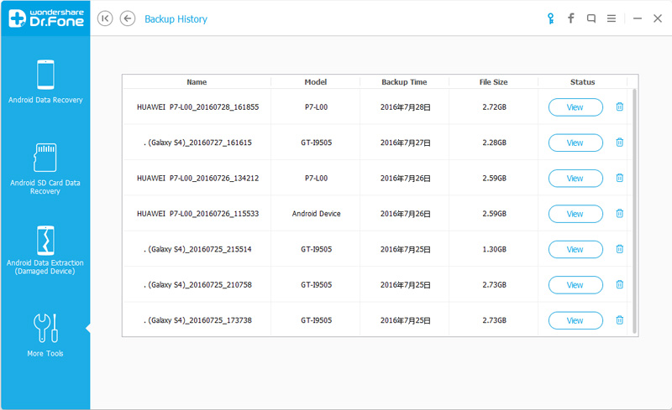This screenshot has height=410, width=672.
Task: Open the Facebook share icon
Action: coord(571,18)
